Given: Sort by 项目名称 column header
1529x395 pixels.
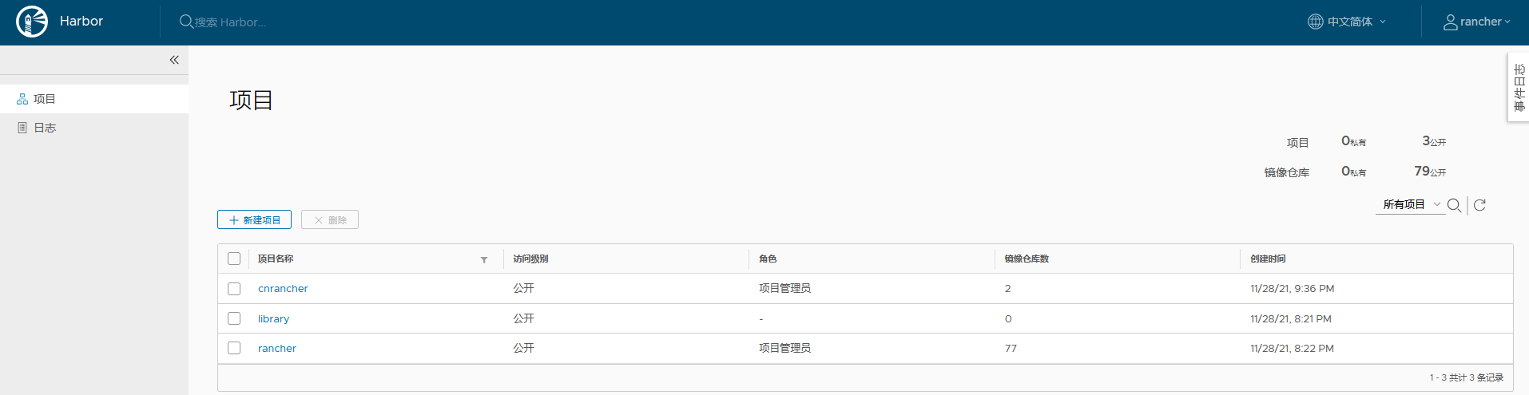Looking at the screenshot, I should click(276, 259).
